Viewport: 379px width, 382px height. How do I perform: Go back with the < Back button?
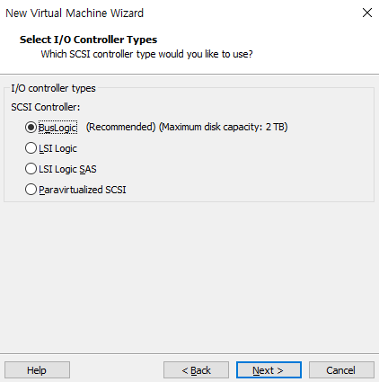[x=196, y=370]
